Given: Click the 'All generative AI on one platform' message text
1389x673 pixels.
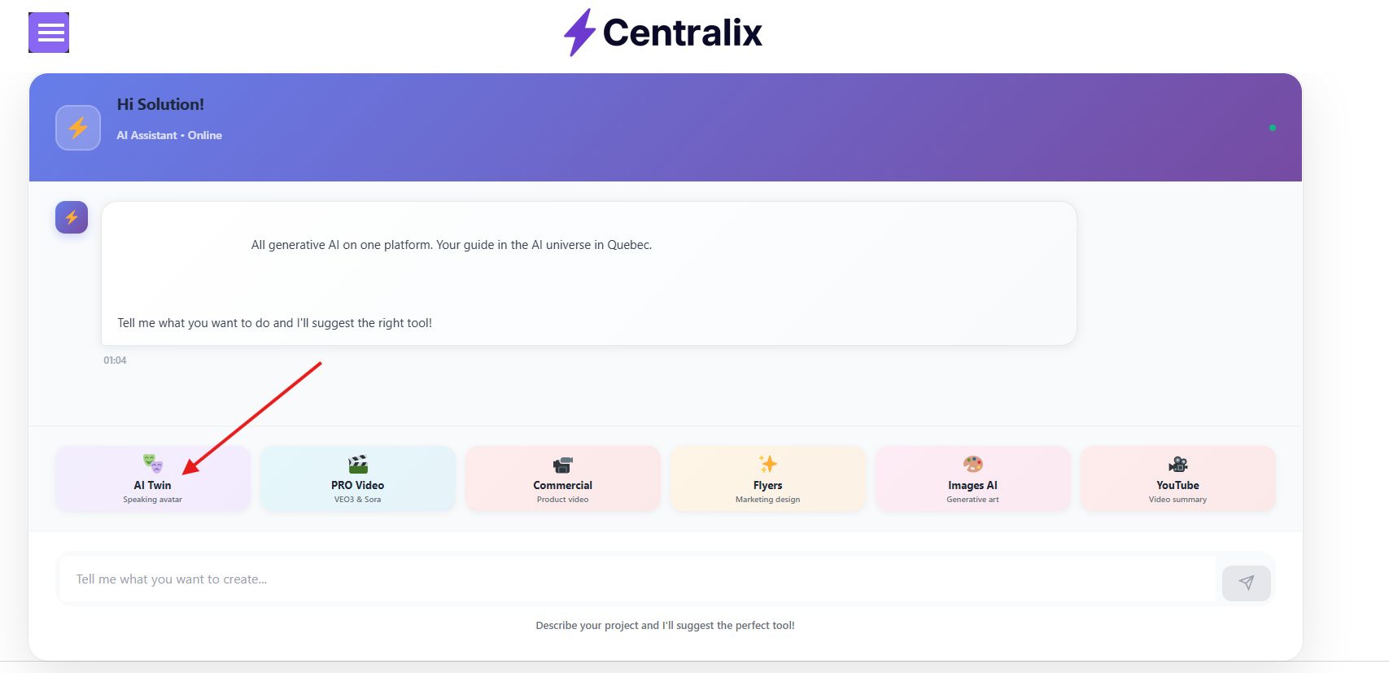Looking at the screenshot, I should 452,245.
